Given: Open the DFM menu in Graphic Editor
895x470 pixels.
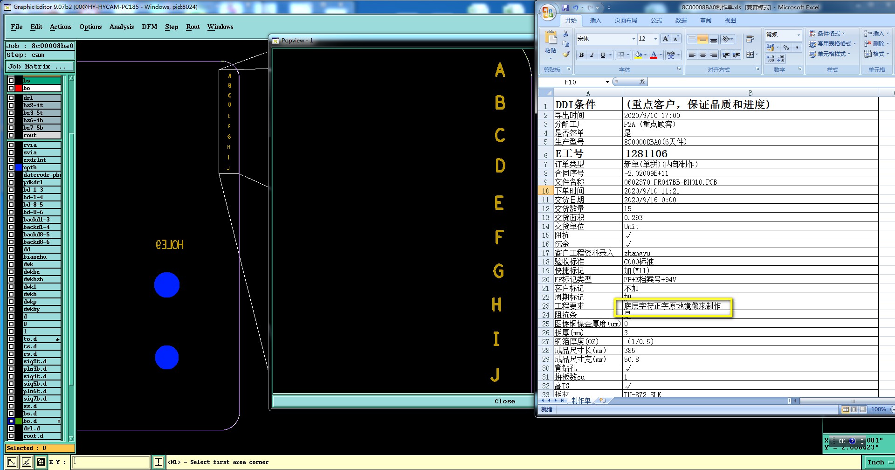Looking at the screenshot, I should click(150, 27).
